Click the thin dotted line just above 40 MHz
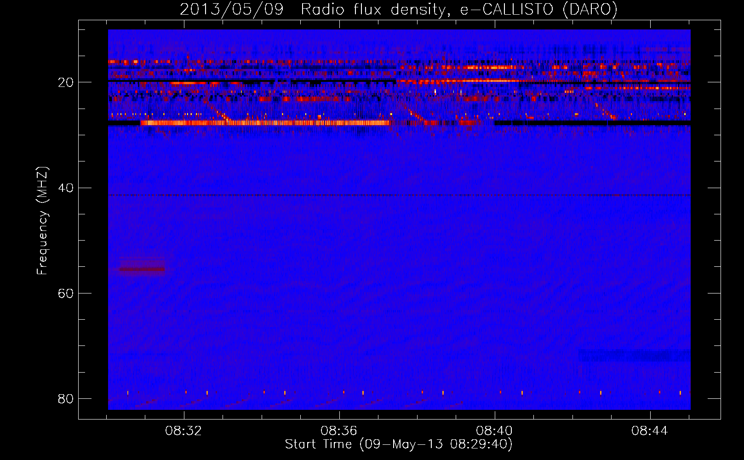The width and height of the screenshot is (744, 460). (x=399, y=195)
